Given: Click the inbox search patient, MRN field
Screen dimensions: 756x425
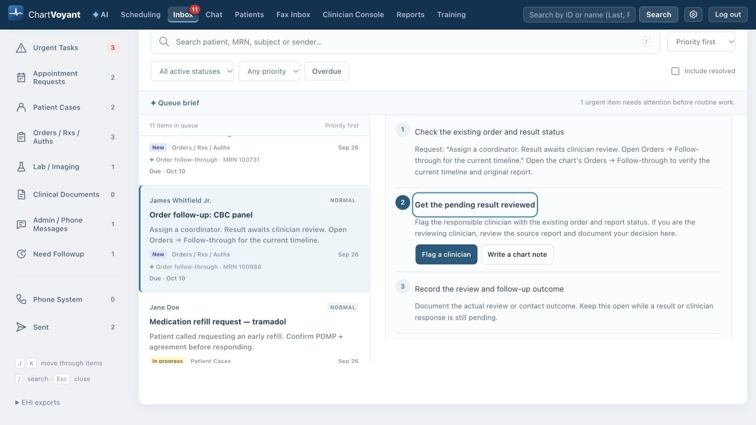Looking at the screenshot, I should pos(405,42).
